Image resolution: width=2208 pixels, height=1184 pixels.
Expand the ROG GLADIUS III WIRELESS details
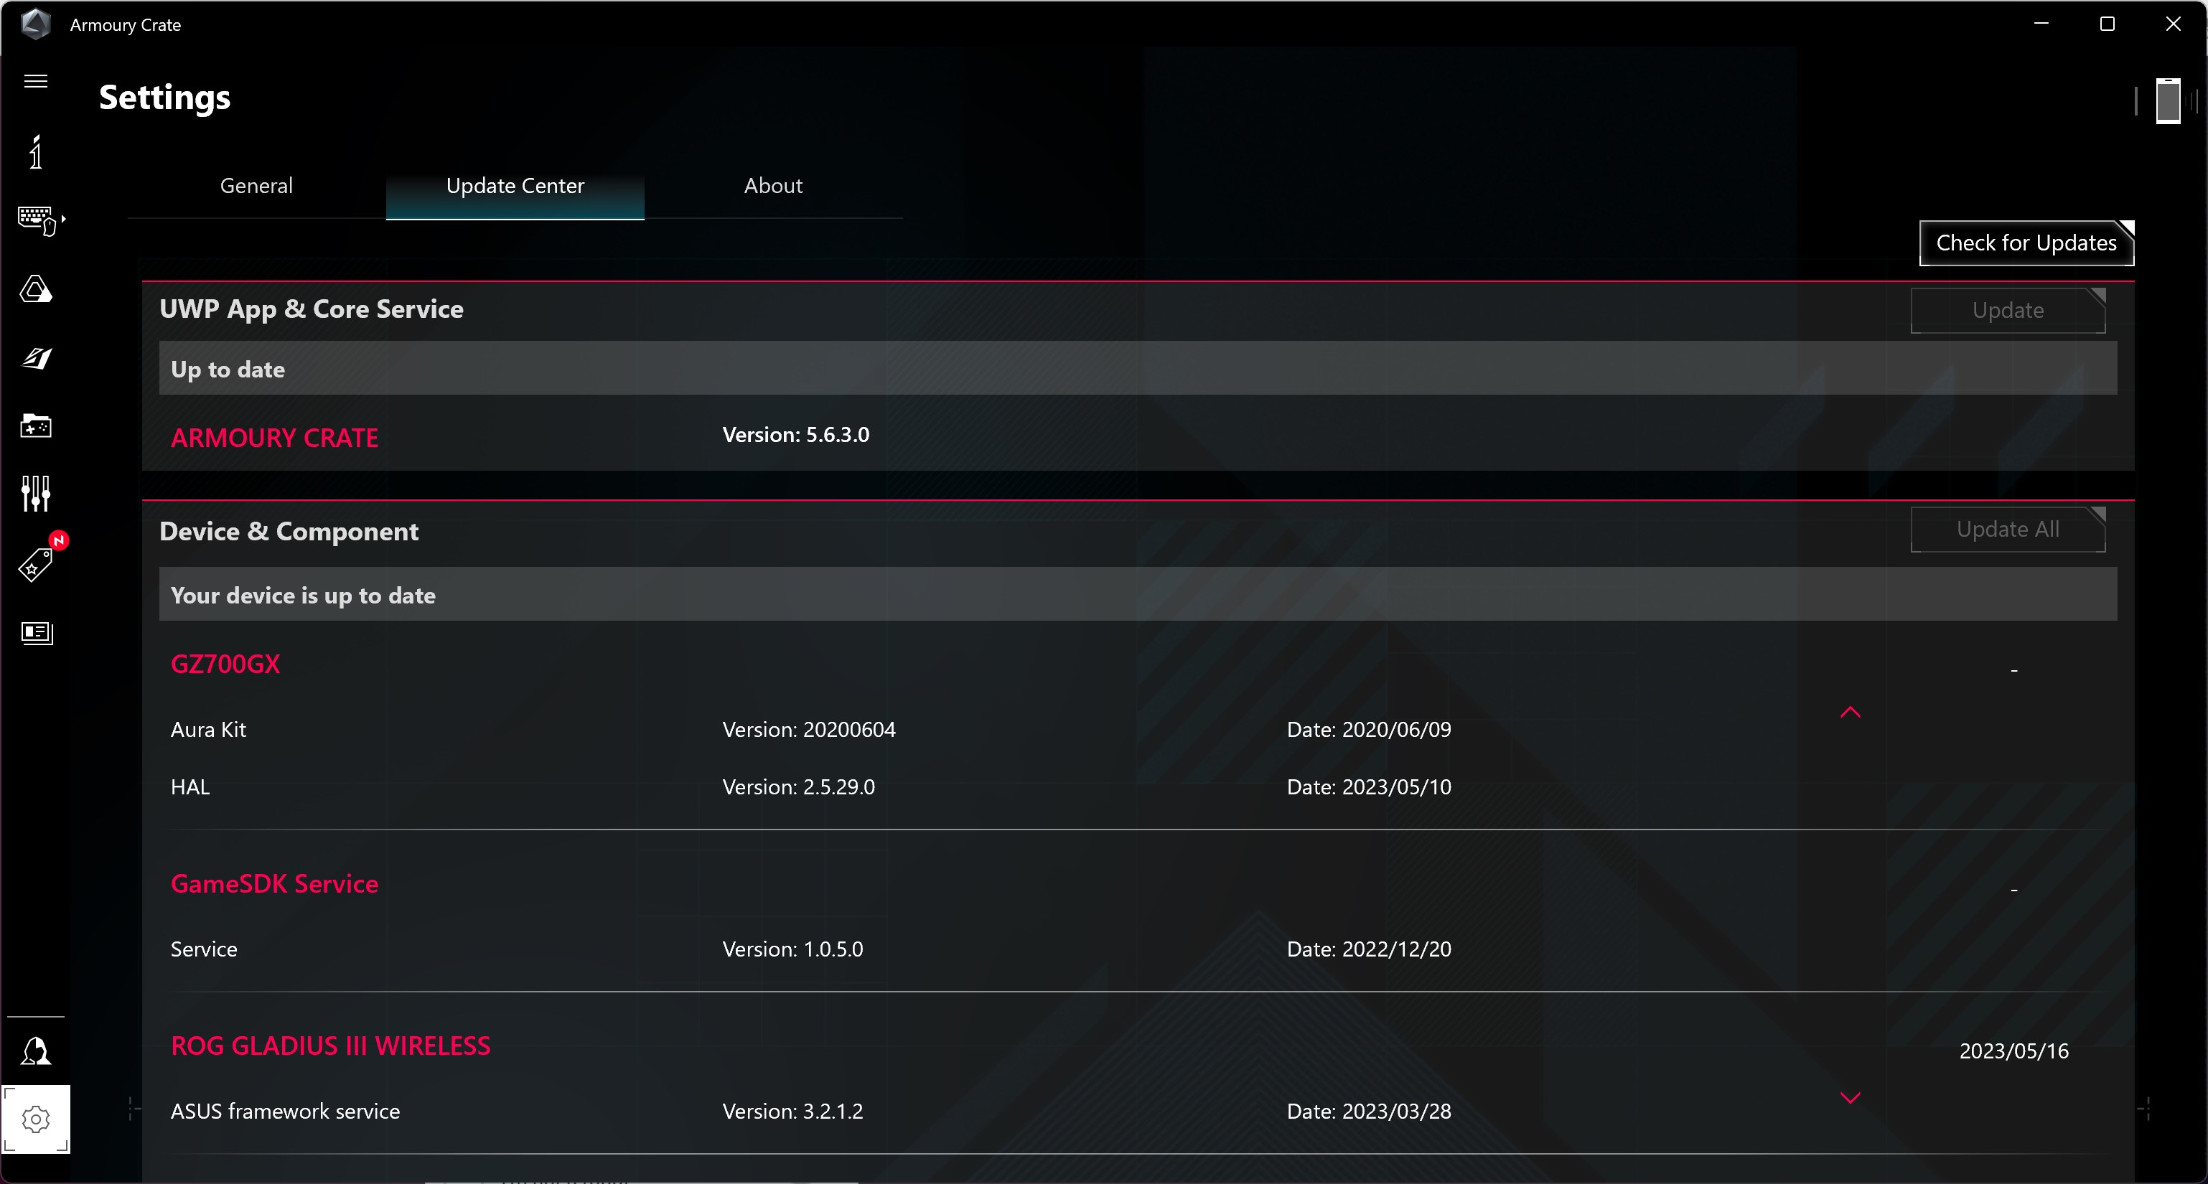point(1851,1097)
